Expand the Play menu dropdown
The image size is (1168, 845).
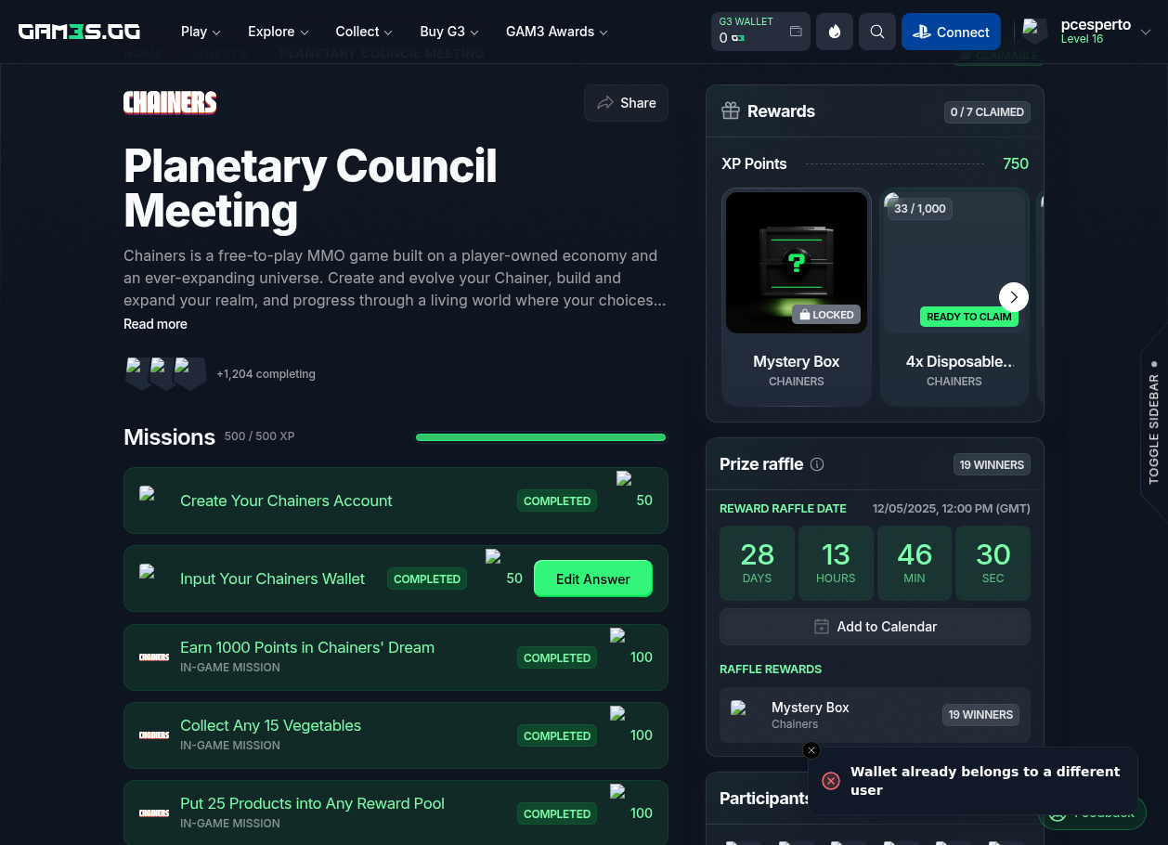201,32
